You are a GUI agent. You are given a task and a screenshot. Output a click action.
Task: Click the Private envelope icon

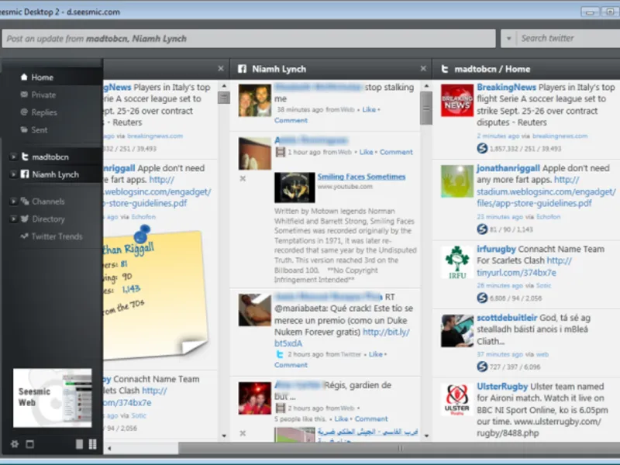24,95
